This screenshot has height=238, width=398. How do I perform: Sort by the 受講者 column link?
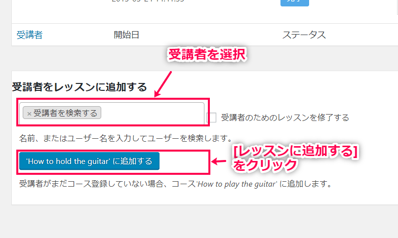pos(30,35)
